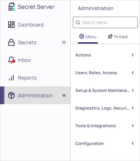Select the Menu tab

[88, 37]
